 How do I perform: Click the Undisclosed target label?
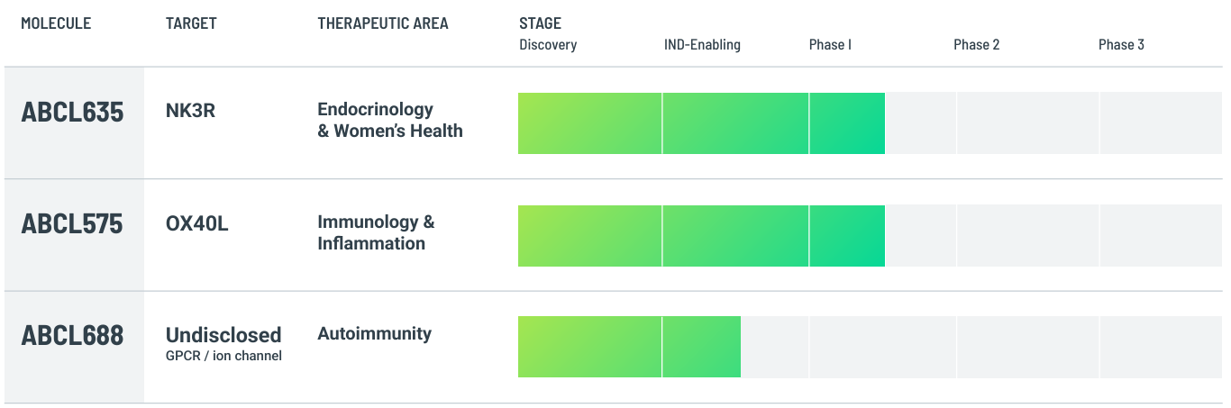pos(223,335)
